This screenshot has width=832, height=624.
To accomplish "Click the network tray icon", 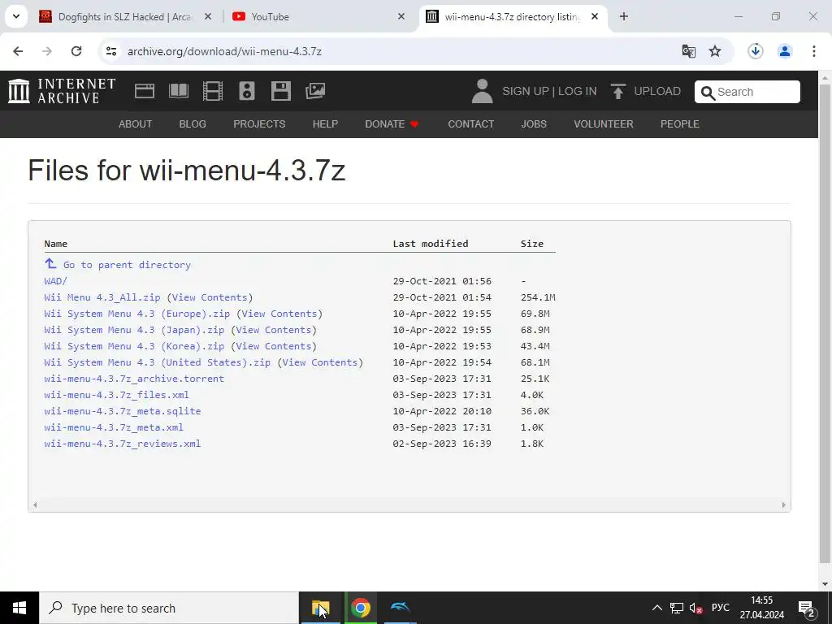I will 677,608.
